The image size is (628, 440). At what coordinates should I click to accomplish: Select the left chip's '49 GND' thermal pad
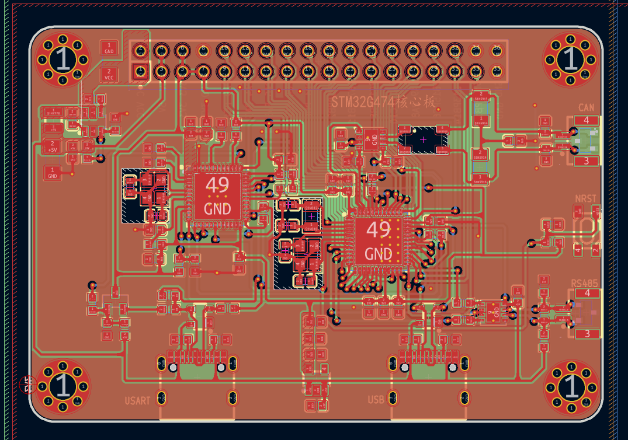pos(217,196)
